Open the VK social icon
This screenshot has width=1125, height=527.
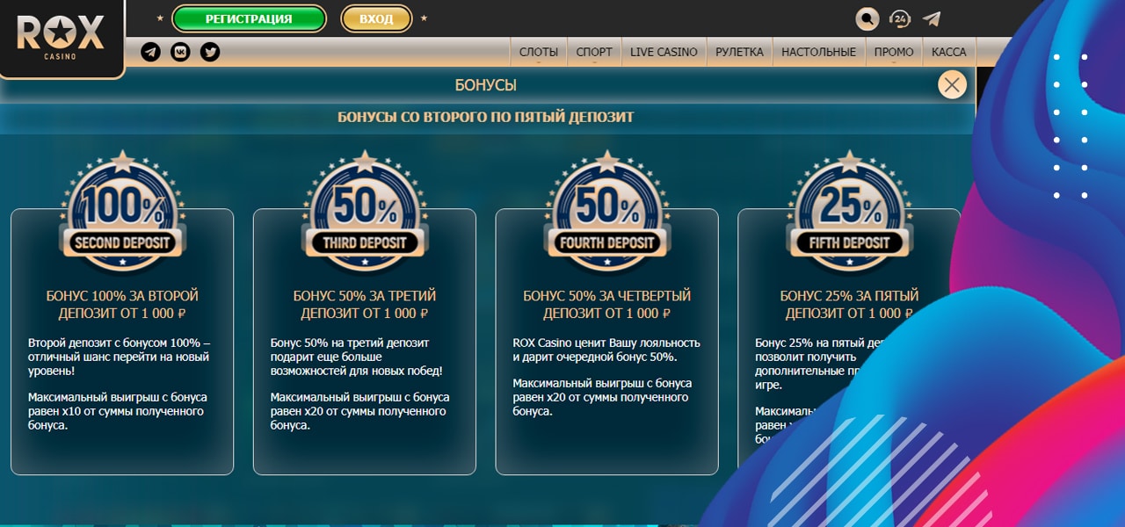coord(180,53)
